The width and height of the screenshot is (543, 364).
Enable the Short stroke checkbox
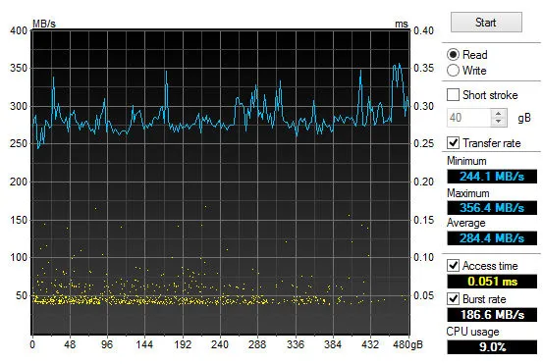tap(454, 95)
